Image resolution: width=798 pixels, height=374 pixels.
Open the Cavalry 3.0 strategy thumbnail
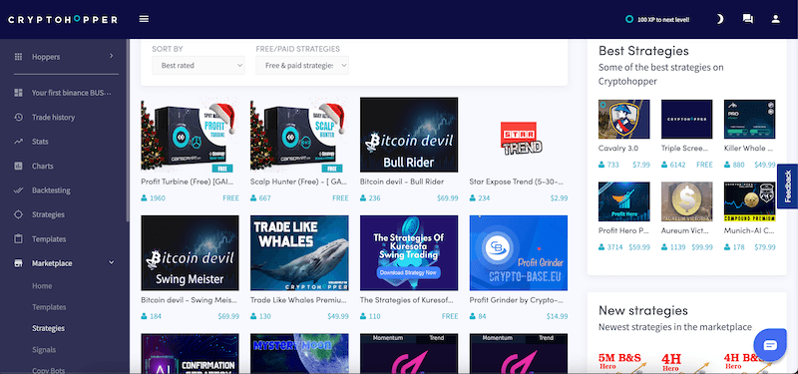coord(624,119)
